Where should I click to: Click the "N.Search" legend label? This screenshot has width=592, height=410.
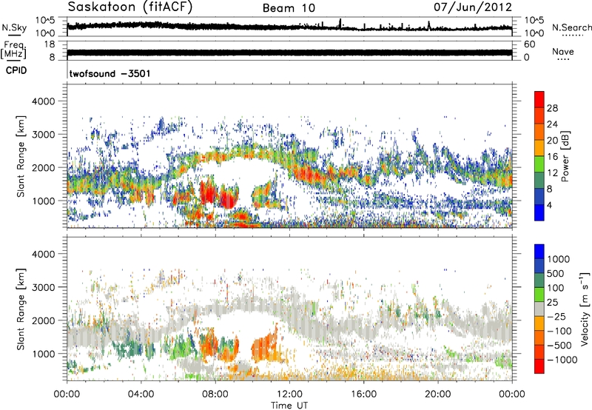pyautogui.click(x=571, y=27)
